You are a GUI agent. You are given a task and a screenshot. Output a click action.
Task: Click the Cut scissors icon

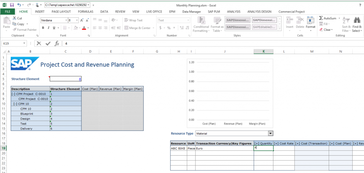pos(14,18)
